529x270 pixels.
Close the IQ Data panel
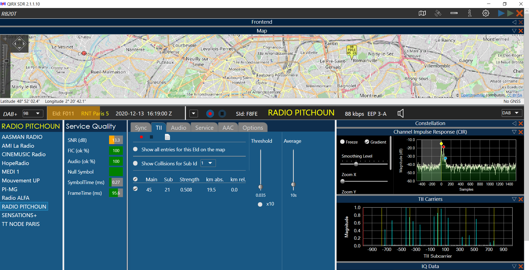521,266
